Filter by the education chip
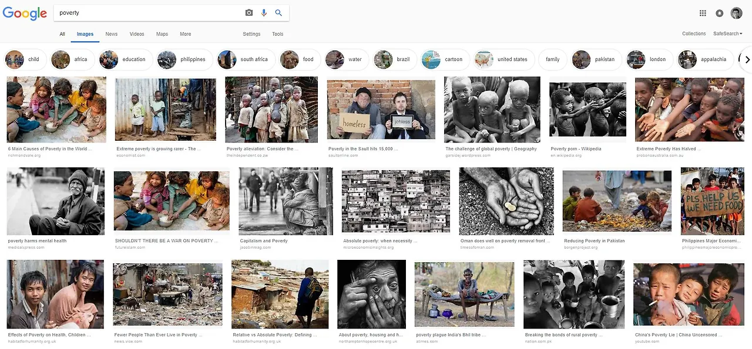Image resolution: width=752 pixels, height=349 pixels. 125,59
